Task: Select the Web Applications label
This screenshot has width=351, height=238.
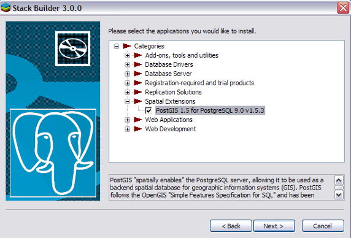Action: [169, 120]
